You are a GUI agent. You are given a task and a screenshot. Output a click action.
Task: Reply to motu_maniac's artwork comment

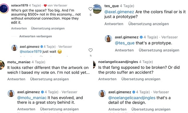pos(16,79)
